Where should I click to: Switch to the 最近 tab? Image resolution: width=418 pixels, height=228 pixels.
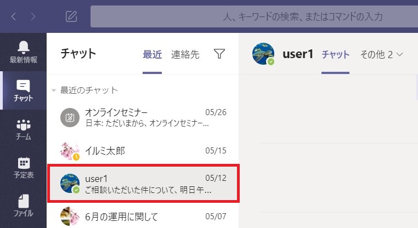[x=152, y=55]
